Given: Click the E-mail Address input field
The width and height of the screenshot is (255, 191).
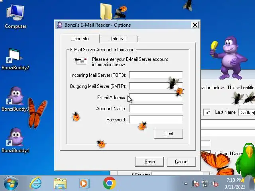Looking at the screenshot, I should [156, 97].
